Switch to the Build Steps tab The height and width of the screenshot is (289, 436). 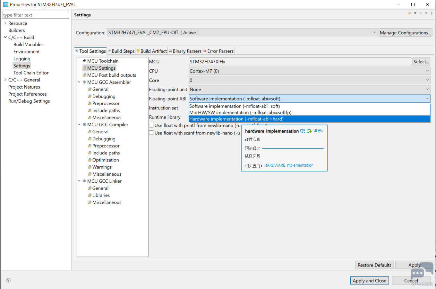pos(121,51)
